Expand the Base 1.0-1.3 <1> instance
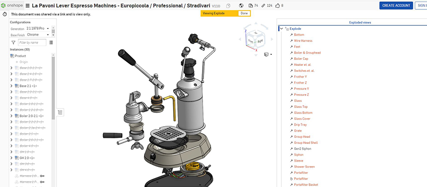The image size is (427, 187). point(12,68)
